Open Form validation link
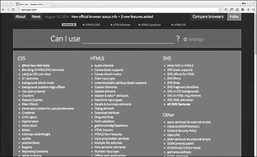 pos(105,121)
